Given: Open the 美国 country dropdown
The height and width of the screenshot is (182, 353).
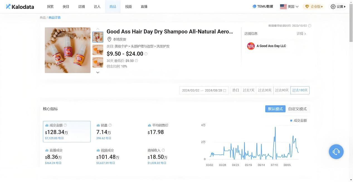Looking at the screenshot, I should pyautogui.click(x=289, y=7).
